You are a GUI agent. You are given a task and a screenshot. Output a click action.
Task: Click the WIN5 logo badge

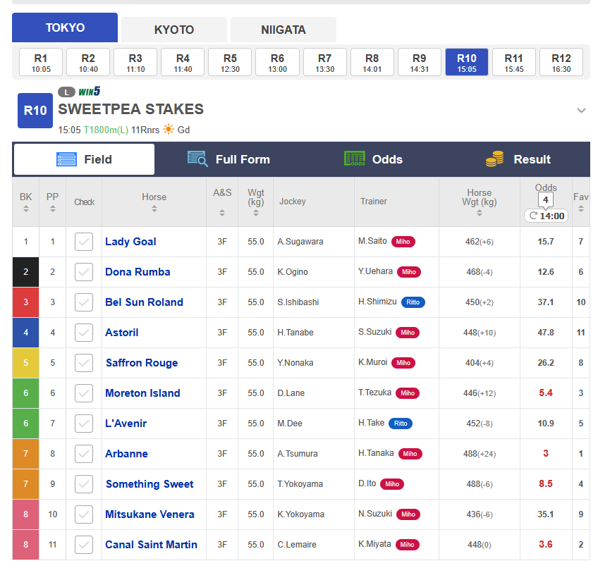tap(90, 92)
